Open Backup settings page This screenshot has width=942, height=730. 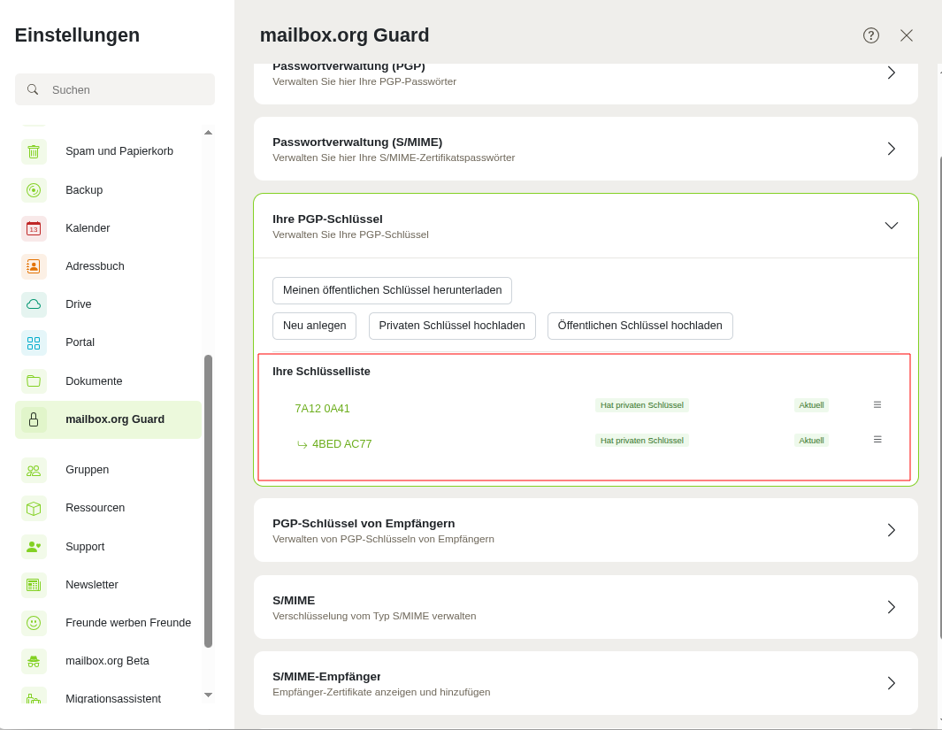point(108,190)
